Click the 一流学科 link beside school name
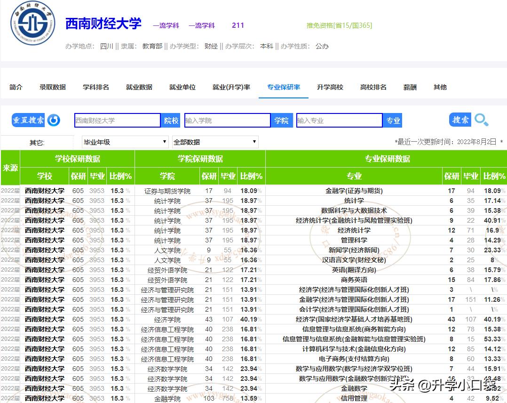 pyautogui.click(x=166, y=25)
